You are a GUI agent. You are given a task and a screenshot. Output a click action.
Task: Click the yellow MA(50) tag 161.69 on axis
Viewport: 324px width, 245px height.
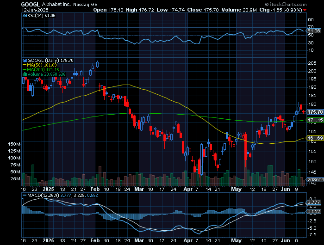click(x=315, y=138)
